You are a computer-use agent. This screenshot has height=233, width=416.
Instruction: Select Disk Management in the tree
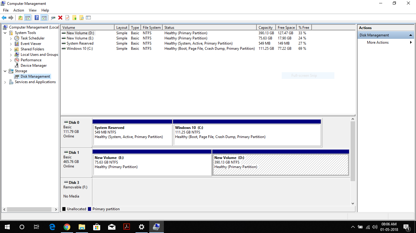point(35,76)
